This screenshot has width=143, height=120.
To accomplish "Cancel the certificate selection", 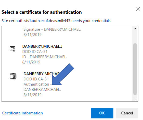I will 127,113.
